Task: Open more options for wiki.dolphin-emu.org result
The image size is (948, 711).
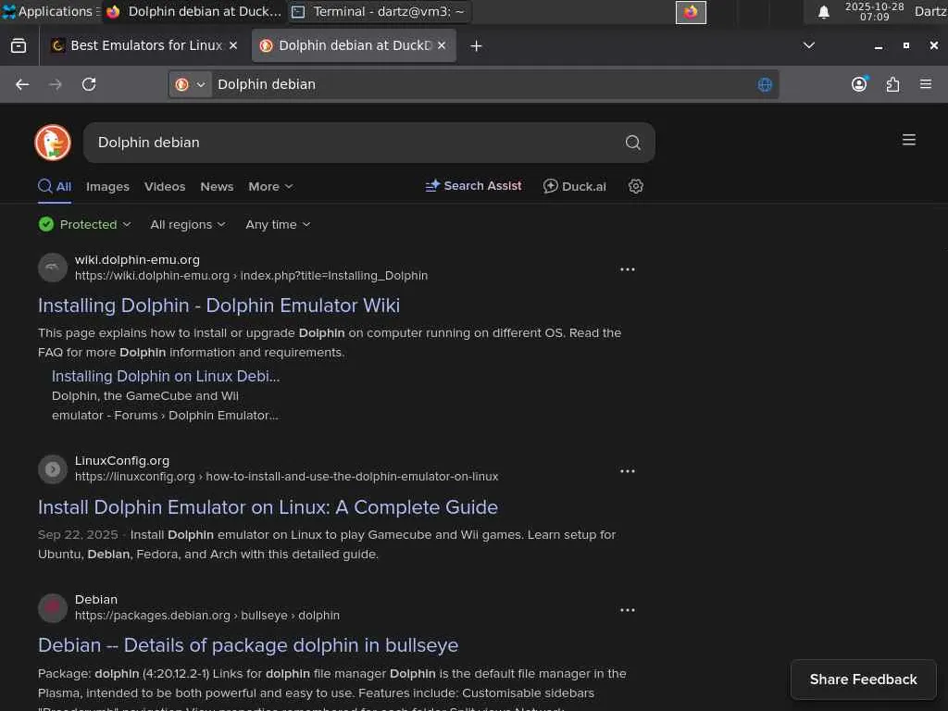Action: point(627,269)
